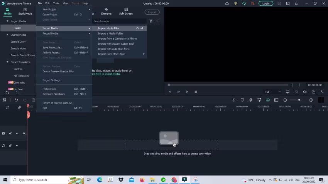Open the Elements tab
The image size is (328, 184).
106,12
